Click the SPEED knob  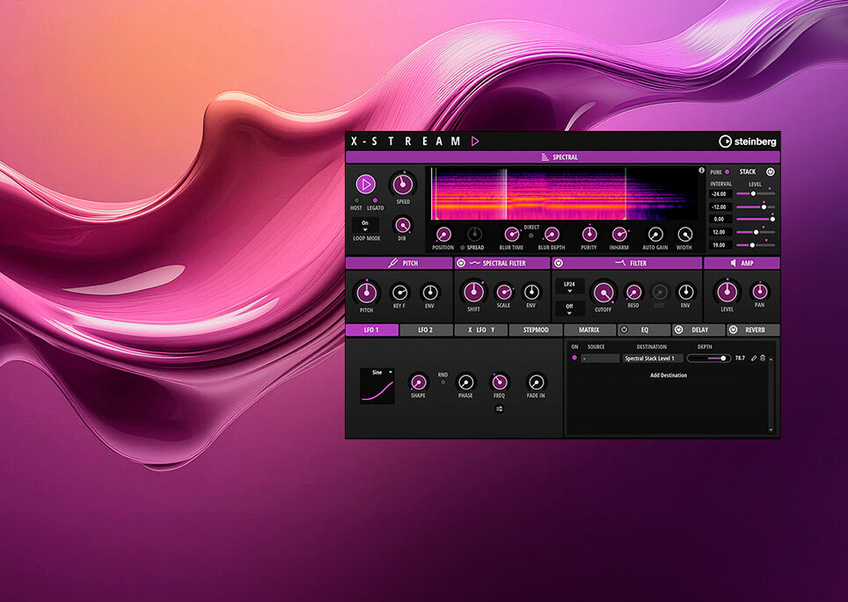(402, 185)
